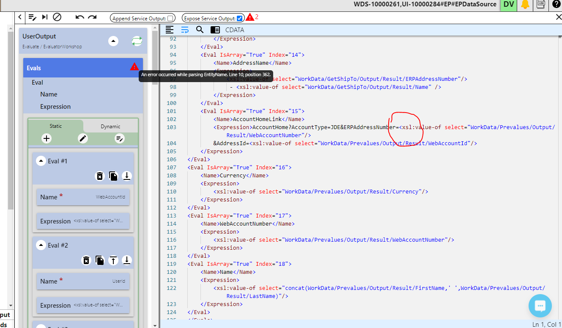Click the red warning icon showing 2 errors
The image size is (562, 328).
(250, 17)
